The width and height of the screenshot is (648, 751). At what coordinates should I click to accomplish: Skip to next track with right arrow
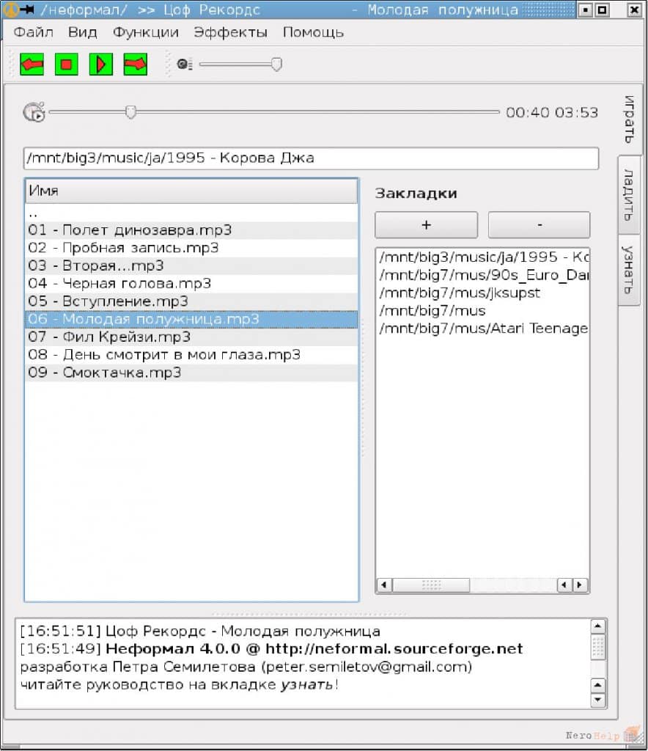136,65
